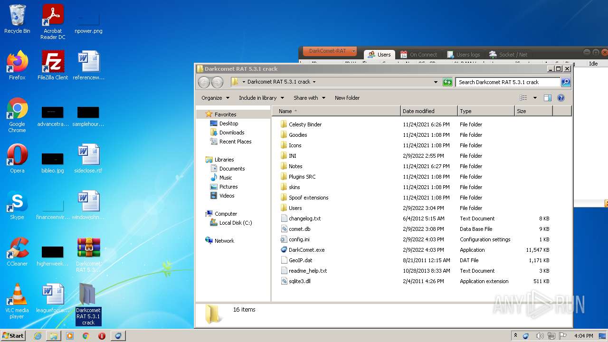Open Socket / Net tab in DarkComet
608x342 pixels.
click(509, 54)
